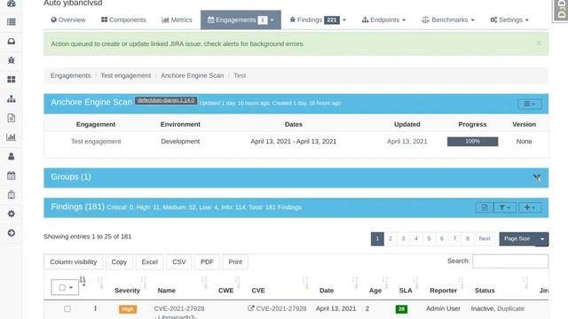
Task: Click the green SLA 28 badge
Action: (401, 309)
